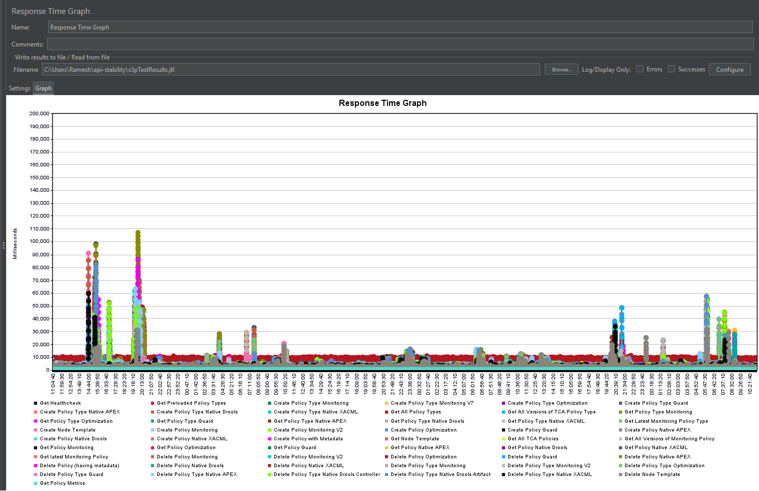The image size is (759, 491).
Task: Click the 'Get Policy Native XACML' legend label
Action: (x=656, y=448)
